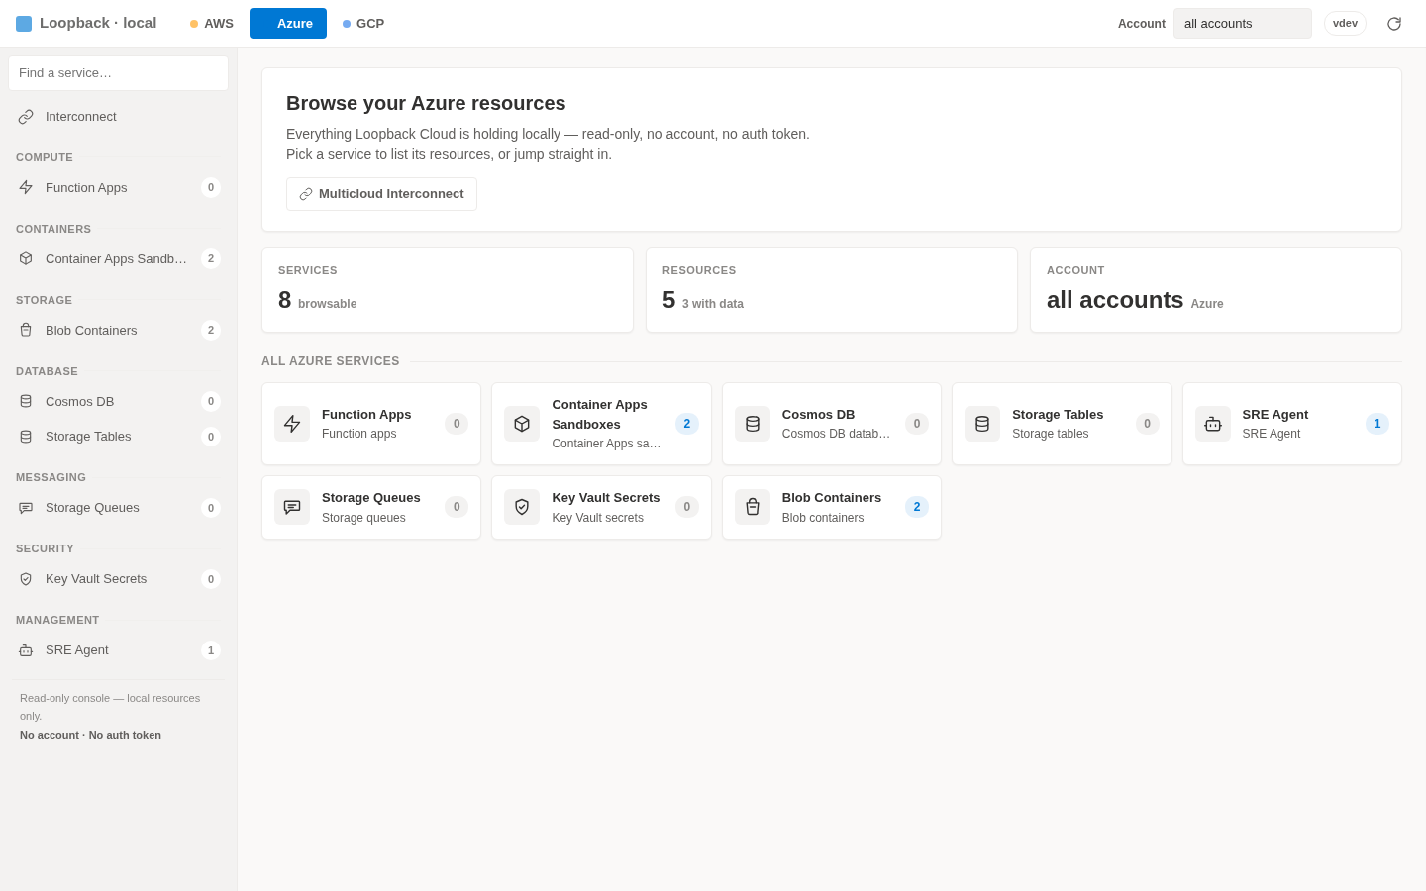Open Key Vault Secrets in the sidebar

click(x=119, y=579)
